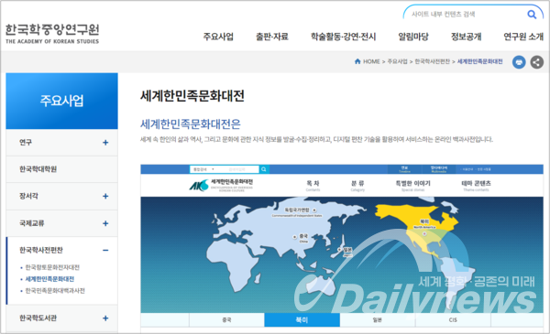Click the 세계한민족문화대전 page title
This screenshot has height=334, width=550.
[192, 95]
